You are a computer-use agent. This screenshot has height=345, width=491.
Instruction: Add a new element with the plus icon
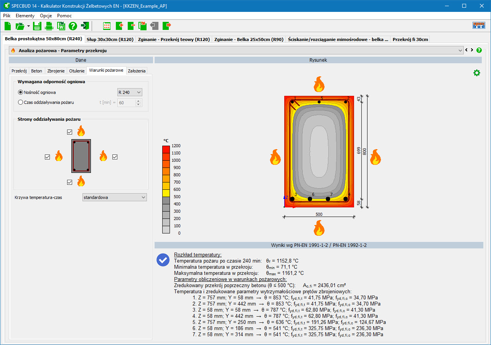119,26
